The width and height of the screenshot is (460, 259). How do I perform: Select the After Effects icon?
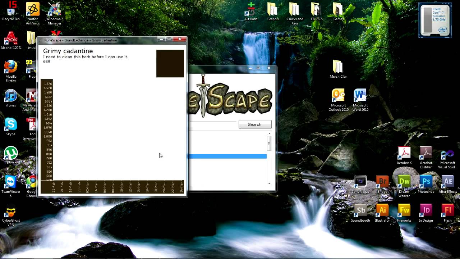[447, 184]
